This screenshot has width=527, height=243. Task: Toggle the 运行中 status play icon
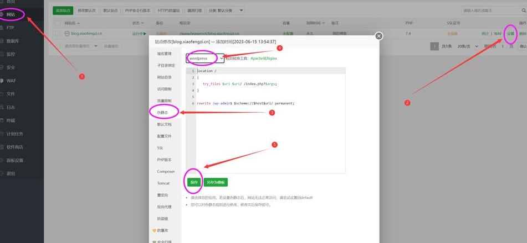point(145,34)
